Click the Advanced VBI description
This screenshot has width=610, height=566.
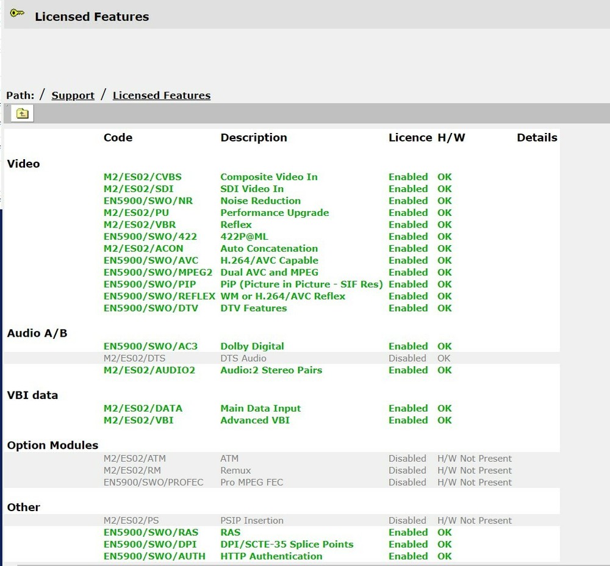point(255,420)
